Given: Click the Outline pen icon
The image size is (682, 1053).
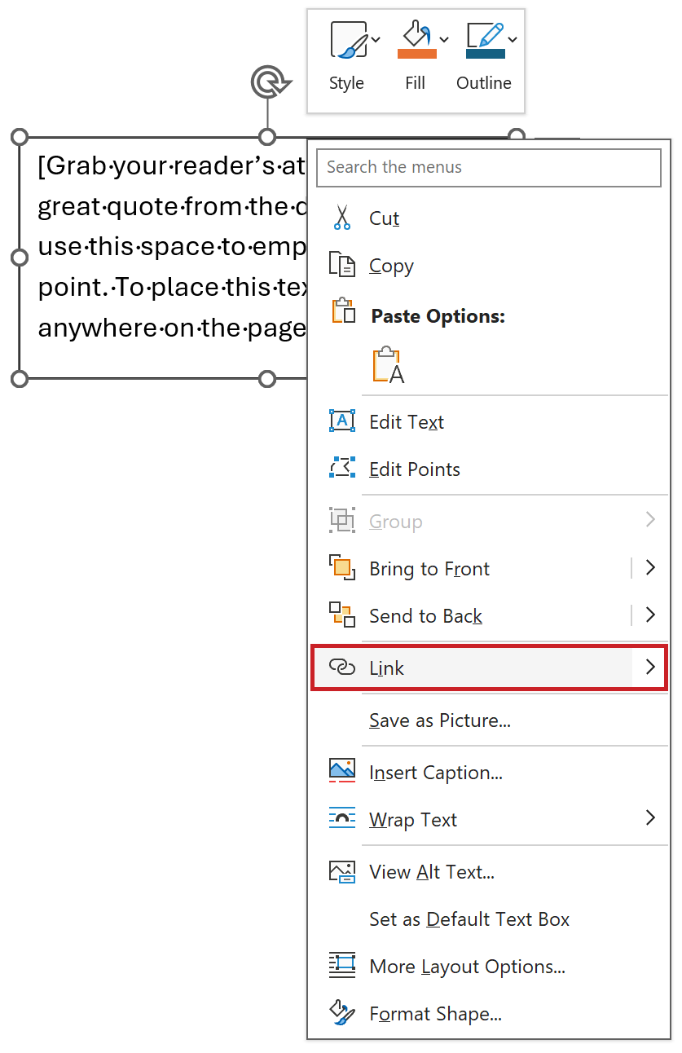Looking at the screenshot, I should (486, 35).
